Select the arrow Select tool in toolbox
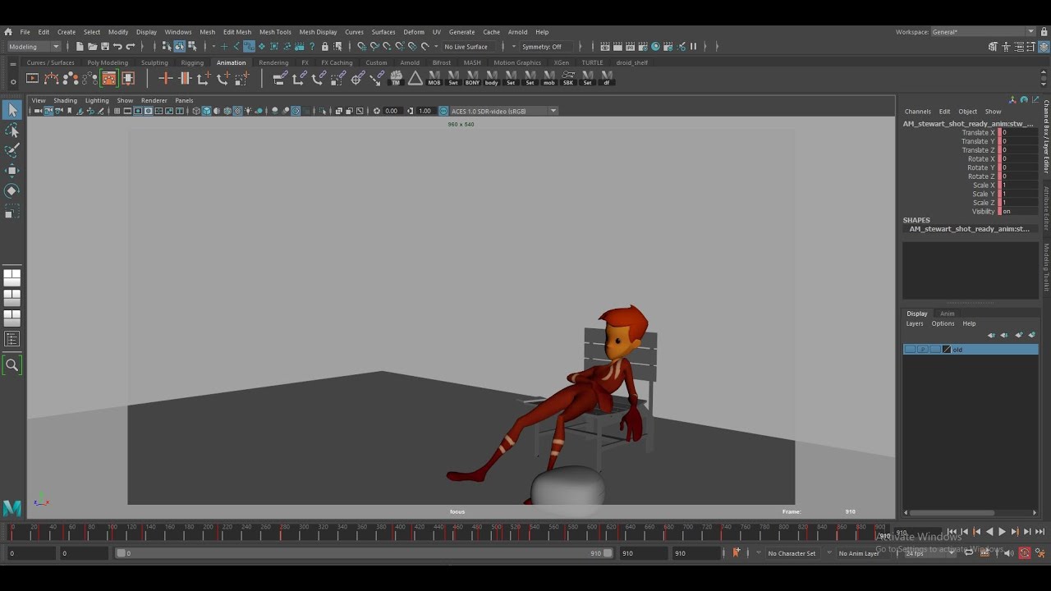 [x=12, y=110]
